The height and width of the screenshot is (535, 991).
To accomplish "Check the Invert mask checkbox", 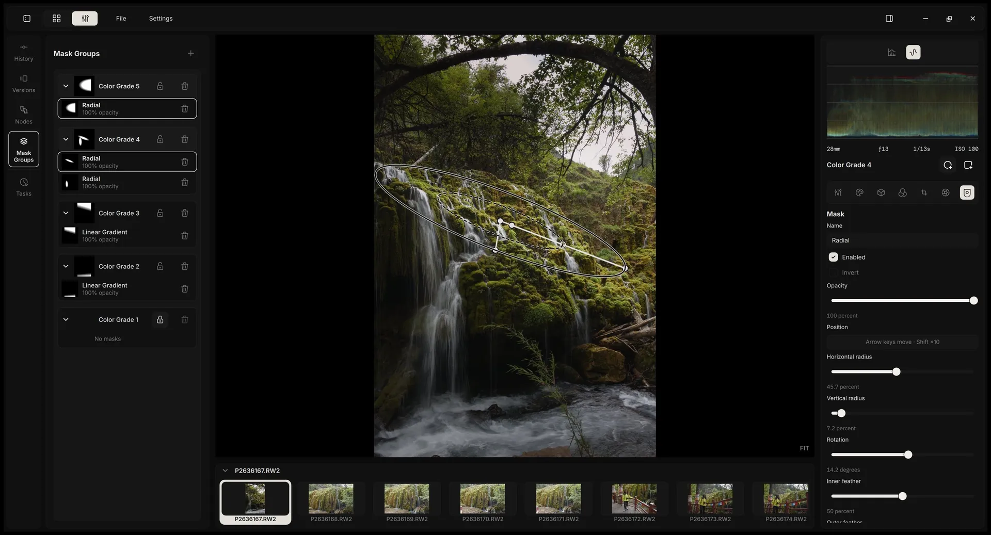I will pyautogui.click(x=833, y=273).
